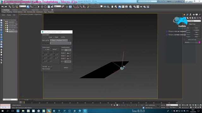202x113 pixels.
Task: Open the Select by Name tool
Action: click(x=31, y=7)
